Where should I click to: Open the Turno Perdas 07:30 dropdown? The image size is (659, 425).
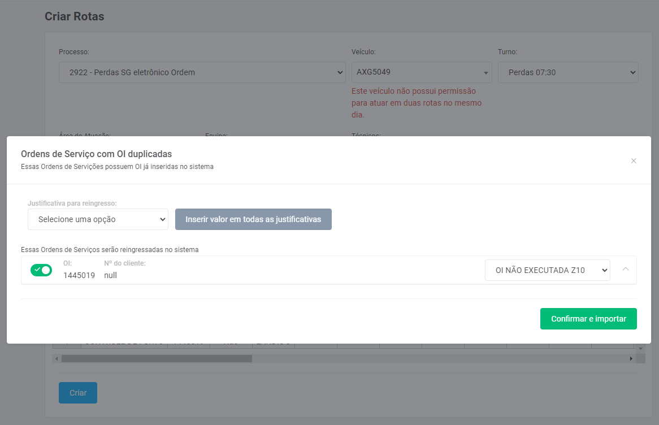(567, 72)
